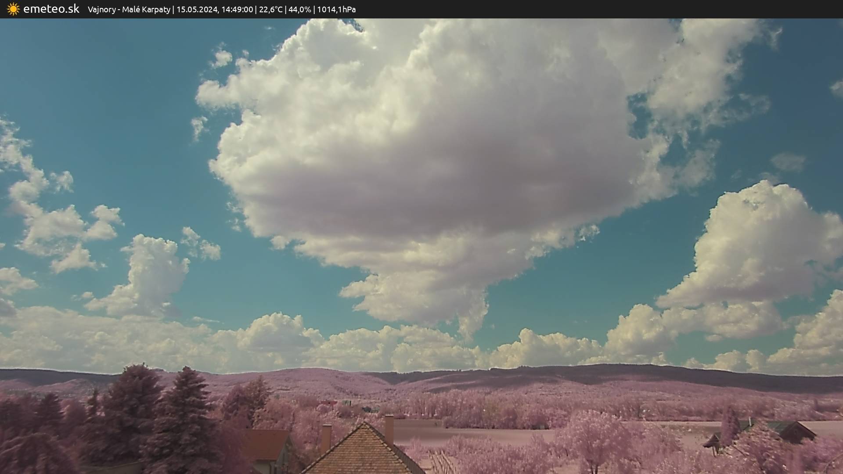Click the 44,0% humidity reading
The image size is (843, 474).
[x=299, y=10]
